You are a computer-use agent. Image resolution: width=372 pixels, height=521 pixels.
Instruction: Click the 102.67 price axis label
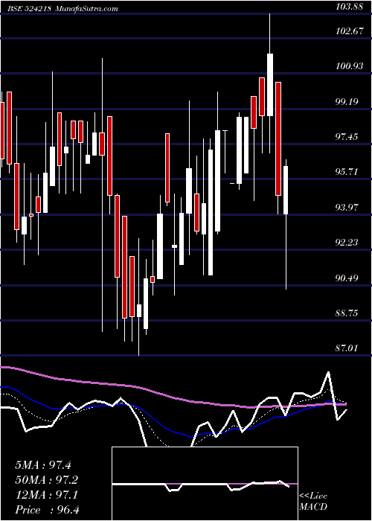click(349, 31)
